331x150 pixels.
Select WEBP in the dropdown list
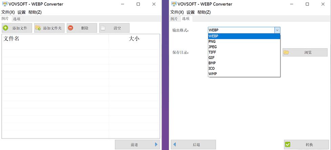(244, 36)
